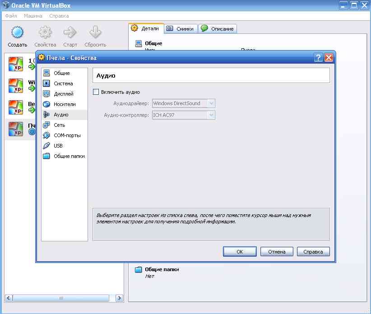
Task: Switch to the Детали tab
Action: point(146,28)
